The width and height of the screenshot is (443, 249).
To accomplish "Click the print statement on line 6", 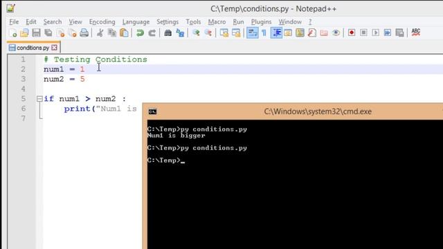I will pyautogui.click(x=100, y=109).
